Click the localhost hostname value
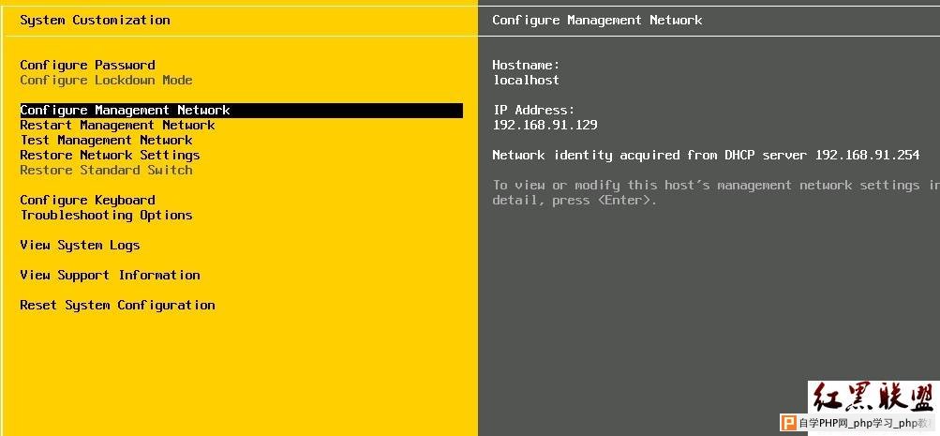940x436 pixels. (526, 80)
